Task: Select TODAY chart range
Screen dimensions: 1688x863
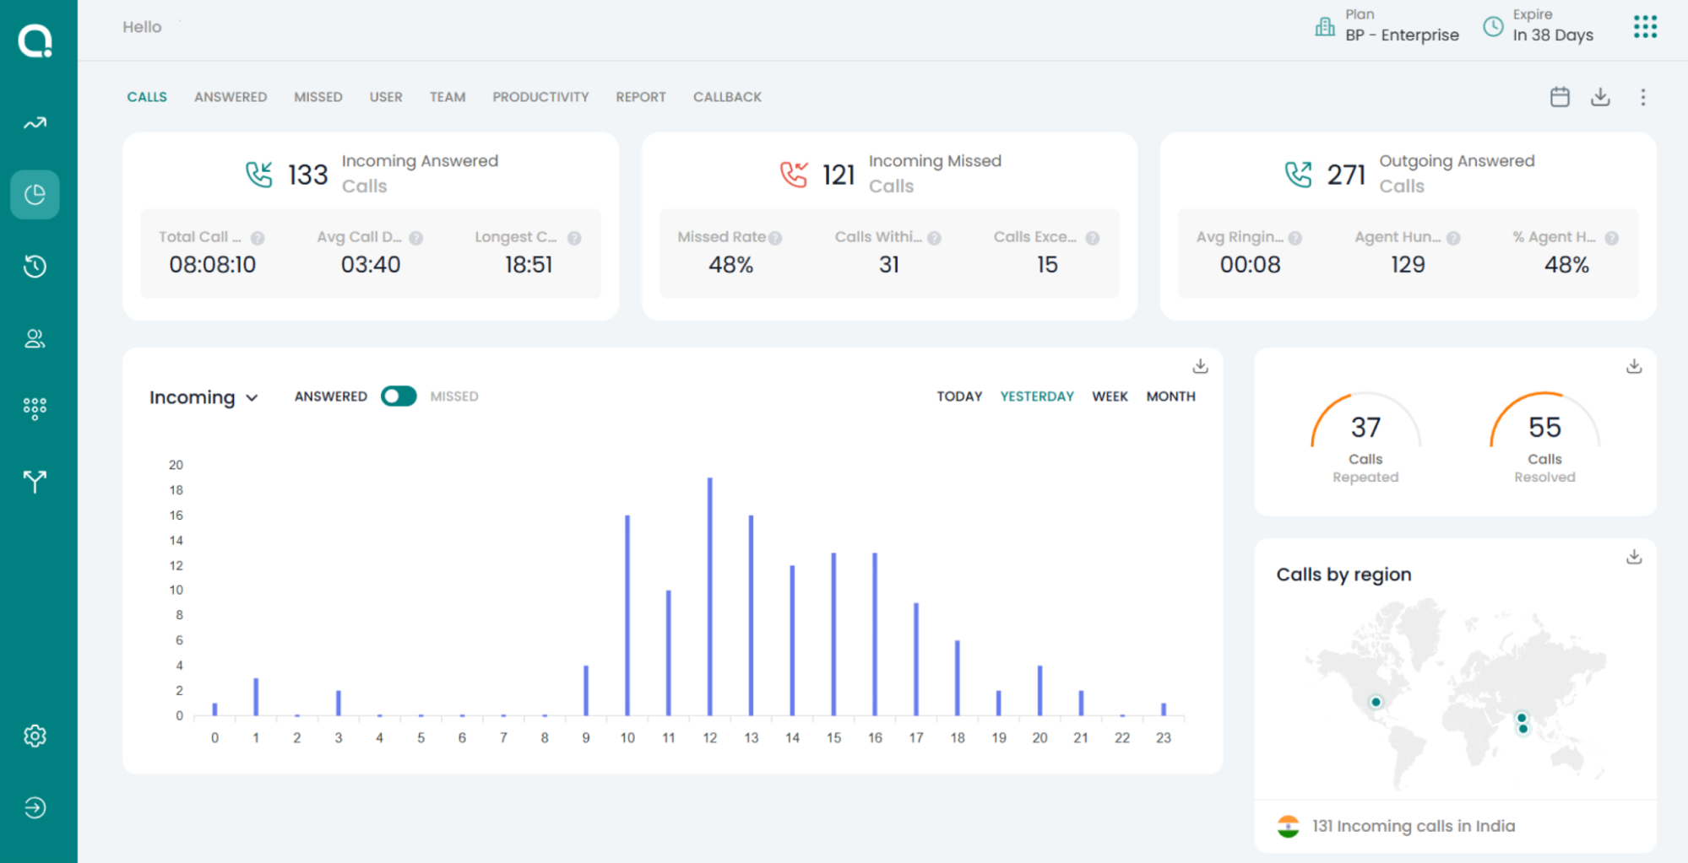Action: 959,396
